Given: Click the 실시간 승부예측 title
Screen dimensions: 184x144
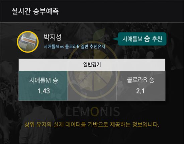Looking at the screenshot, I should click(35, 11).
